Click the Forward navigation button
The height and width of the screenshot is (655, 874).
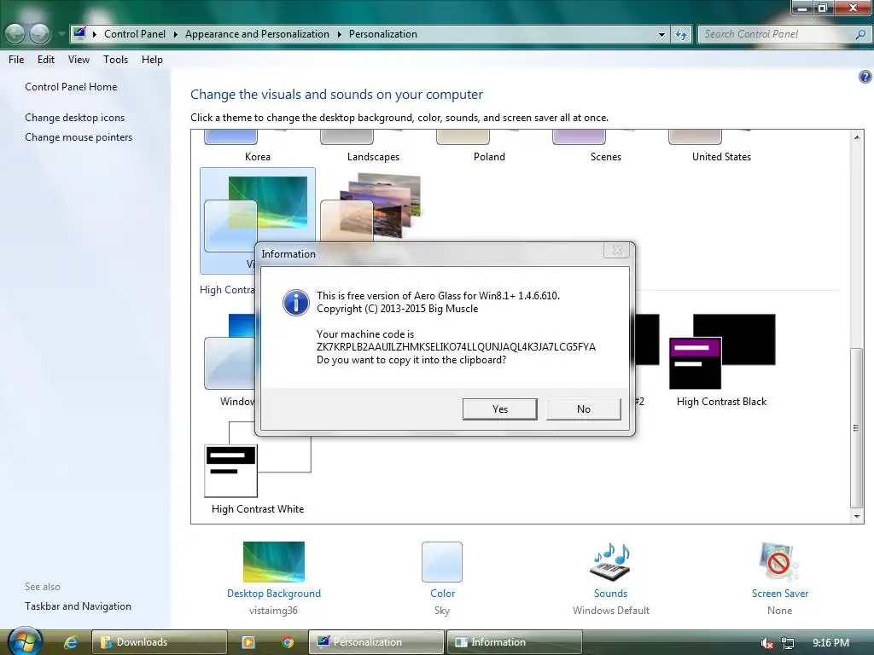click(40, 34)
